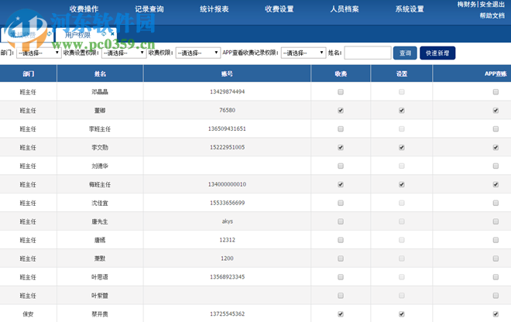Open the 记录查询 menu

click(149, 9)
